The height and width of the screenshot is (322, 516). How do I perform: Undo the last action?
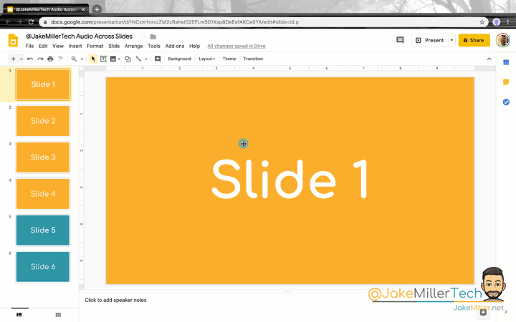coord(30,59)
